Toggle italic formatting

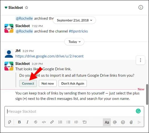[x=27, y=122]
